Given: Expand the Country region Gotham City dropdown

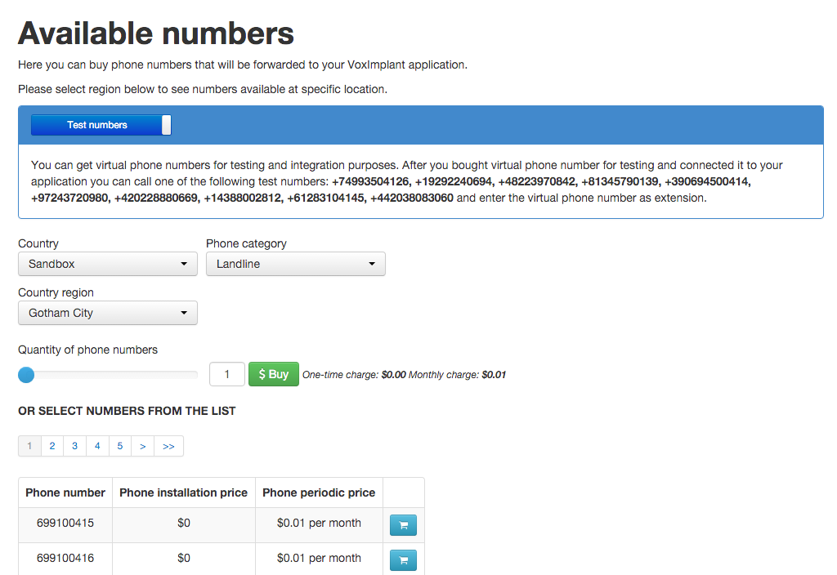Looking at the screenshot, I should coord(108,313).
